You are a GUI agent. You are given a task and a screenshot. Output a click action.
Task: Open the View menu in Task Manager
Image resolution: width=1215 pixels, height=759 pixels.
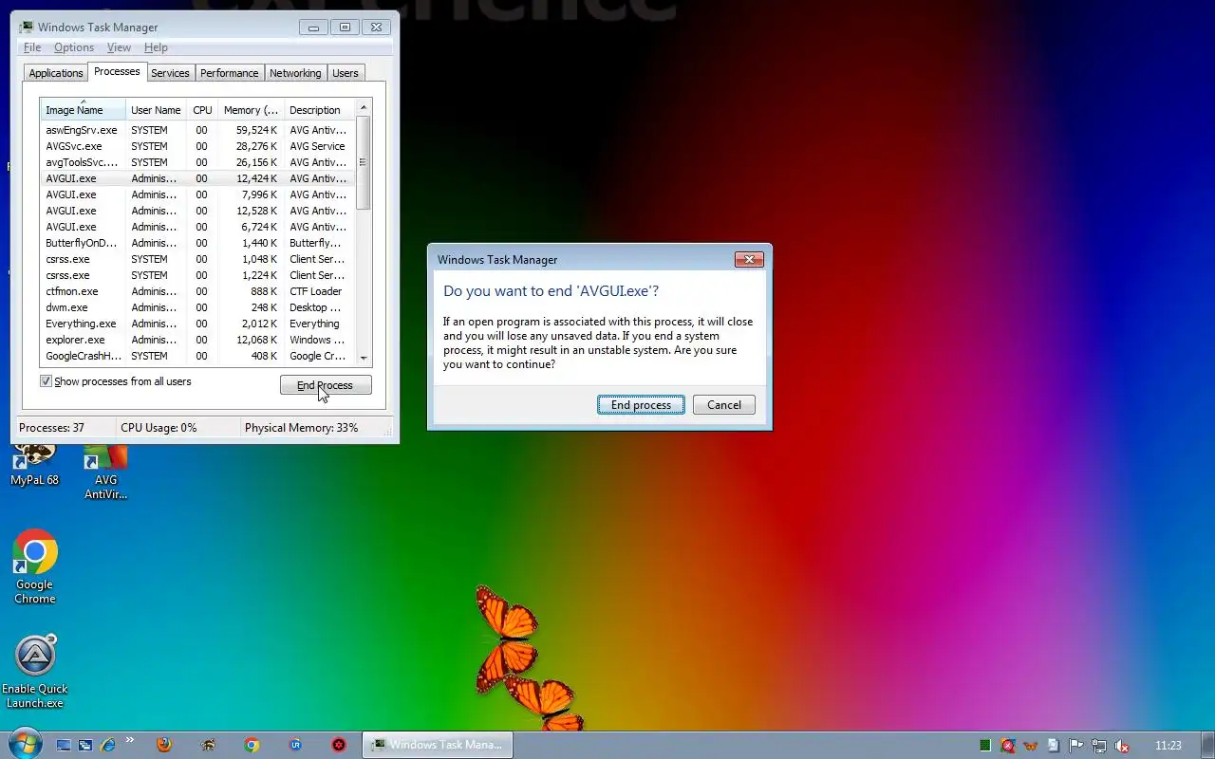(119, 47)
